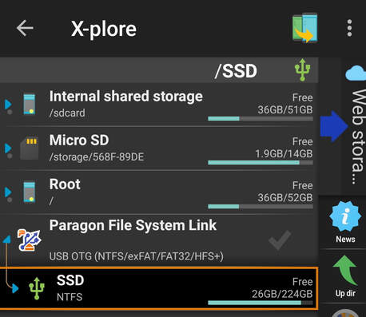Click the blue arrow pointing to the other pane
Viewport: 366px width, 317px height.
334,126
